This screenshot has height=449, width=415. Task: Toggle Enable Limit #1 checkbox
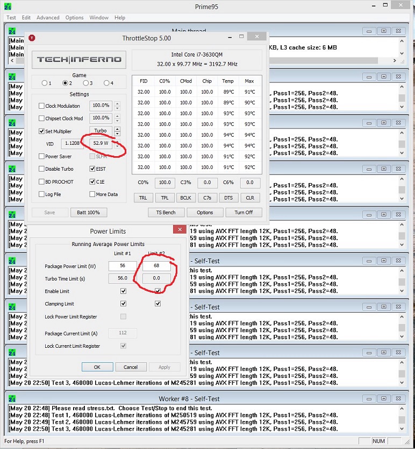click(x=123, y=291)
